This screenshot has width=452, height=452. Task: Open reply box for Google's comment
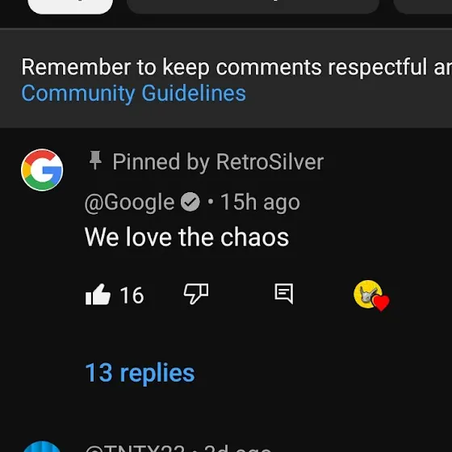[x=283, y=294]
